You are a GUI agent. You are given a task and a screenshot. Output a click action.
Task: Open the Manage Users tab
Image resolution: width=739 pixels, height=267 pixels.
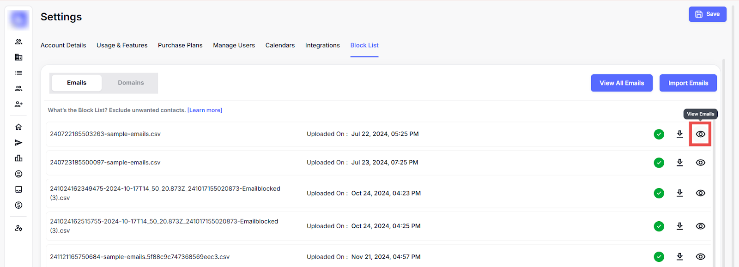(x=234, y=45)
